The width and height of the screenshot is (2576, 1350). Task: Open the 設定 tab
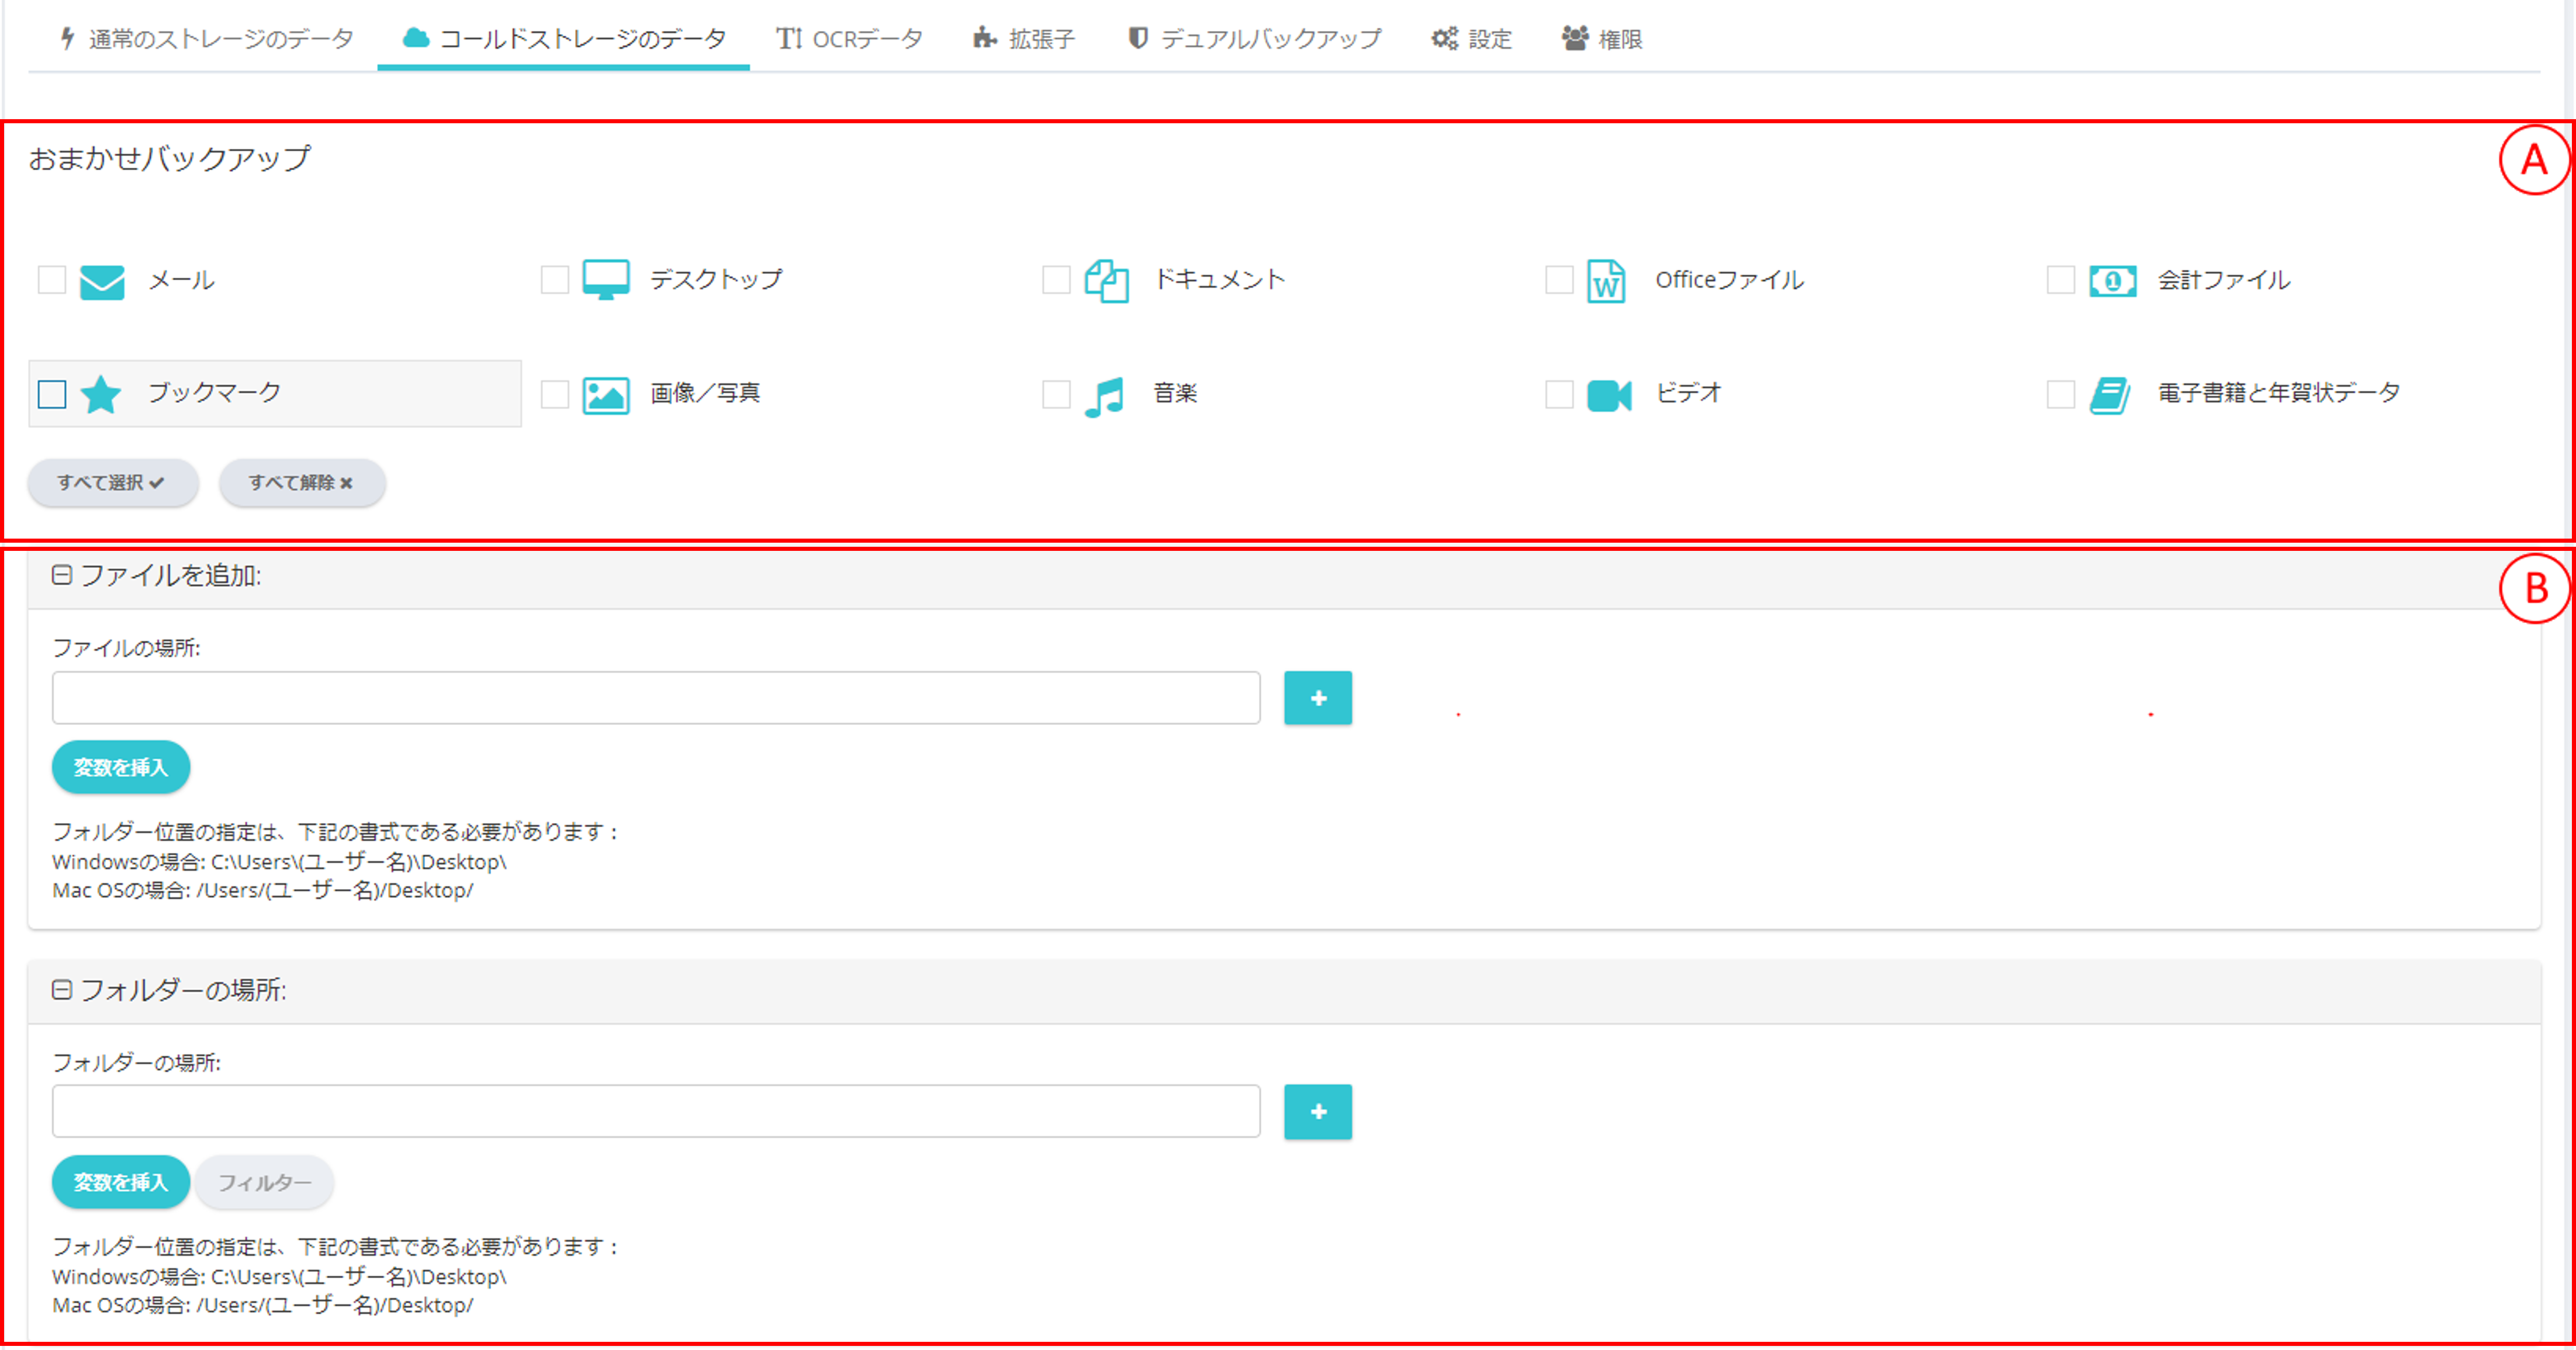[1471, 39]
